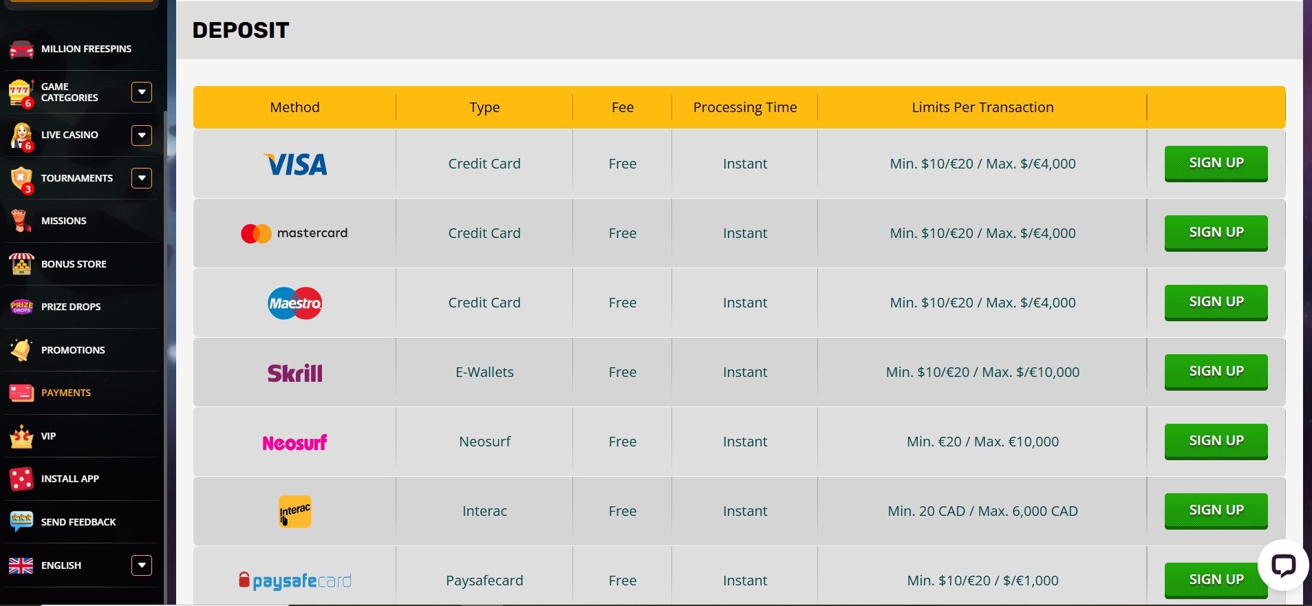The height and width of the screenshot is (606, 1312).
Task: Click the VIP crown icon
Action: (21, 436)
